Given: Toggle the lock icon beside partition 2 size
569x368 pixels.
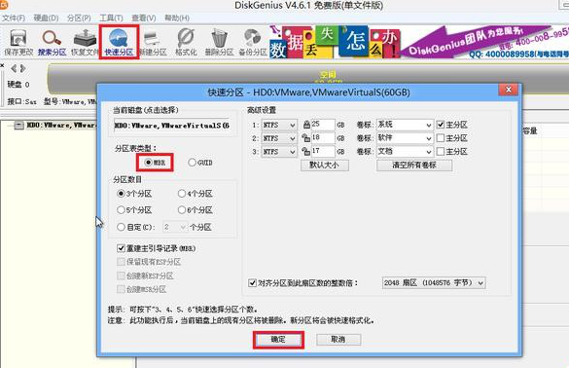Looking at the screenshot, I should point(306,138).
